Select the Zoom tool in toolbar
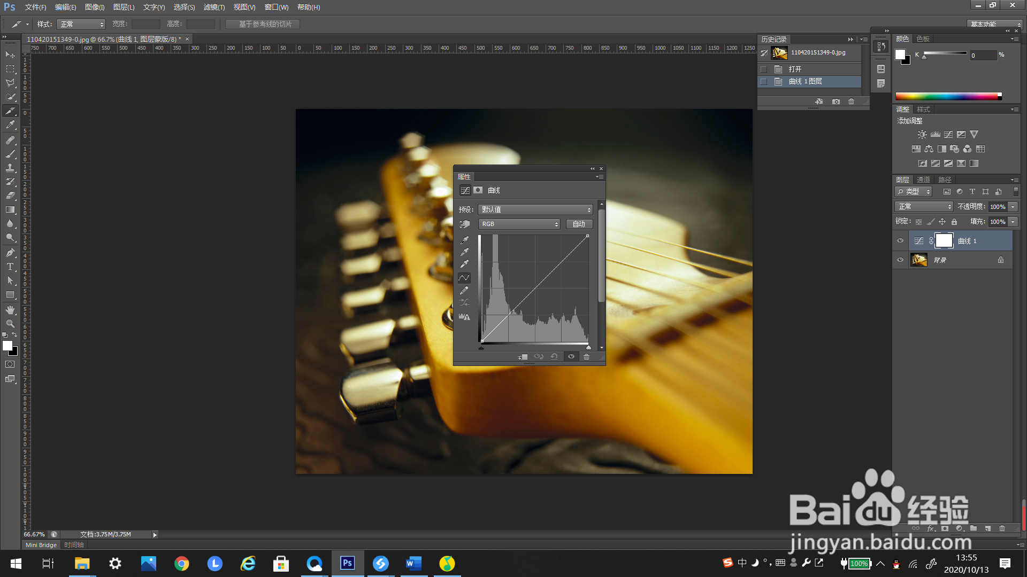 tap(10, 324)
